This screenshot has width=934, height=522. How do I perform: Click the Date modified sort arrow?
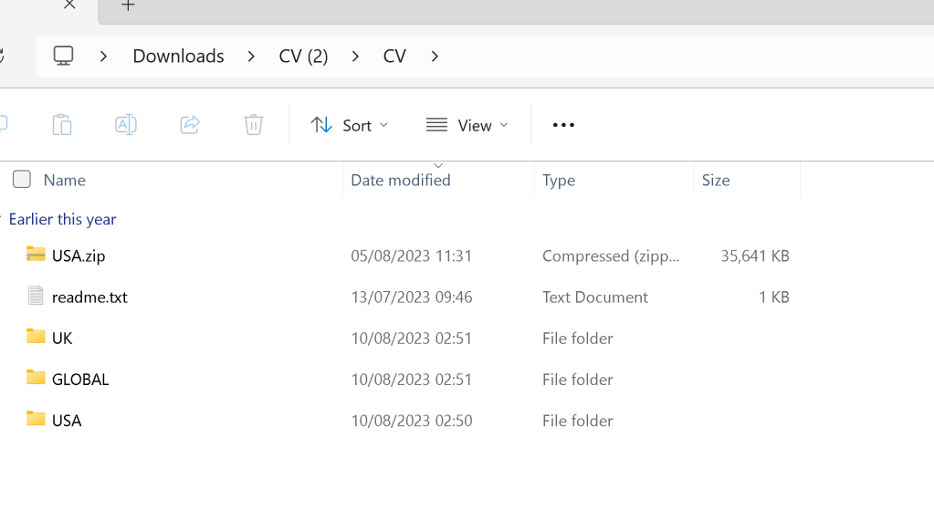[x=438, y=165]
